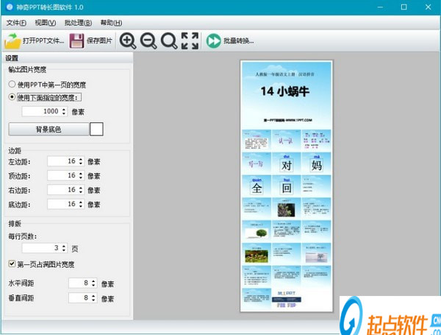Click the 背景底色 button

pyautogui.click(x=48, y=130)
